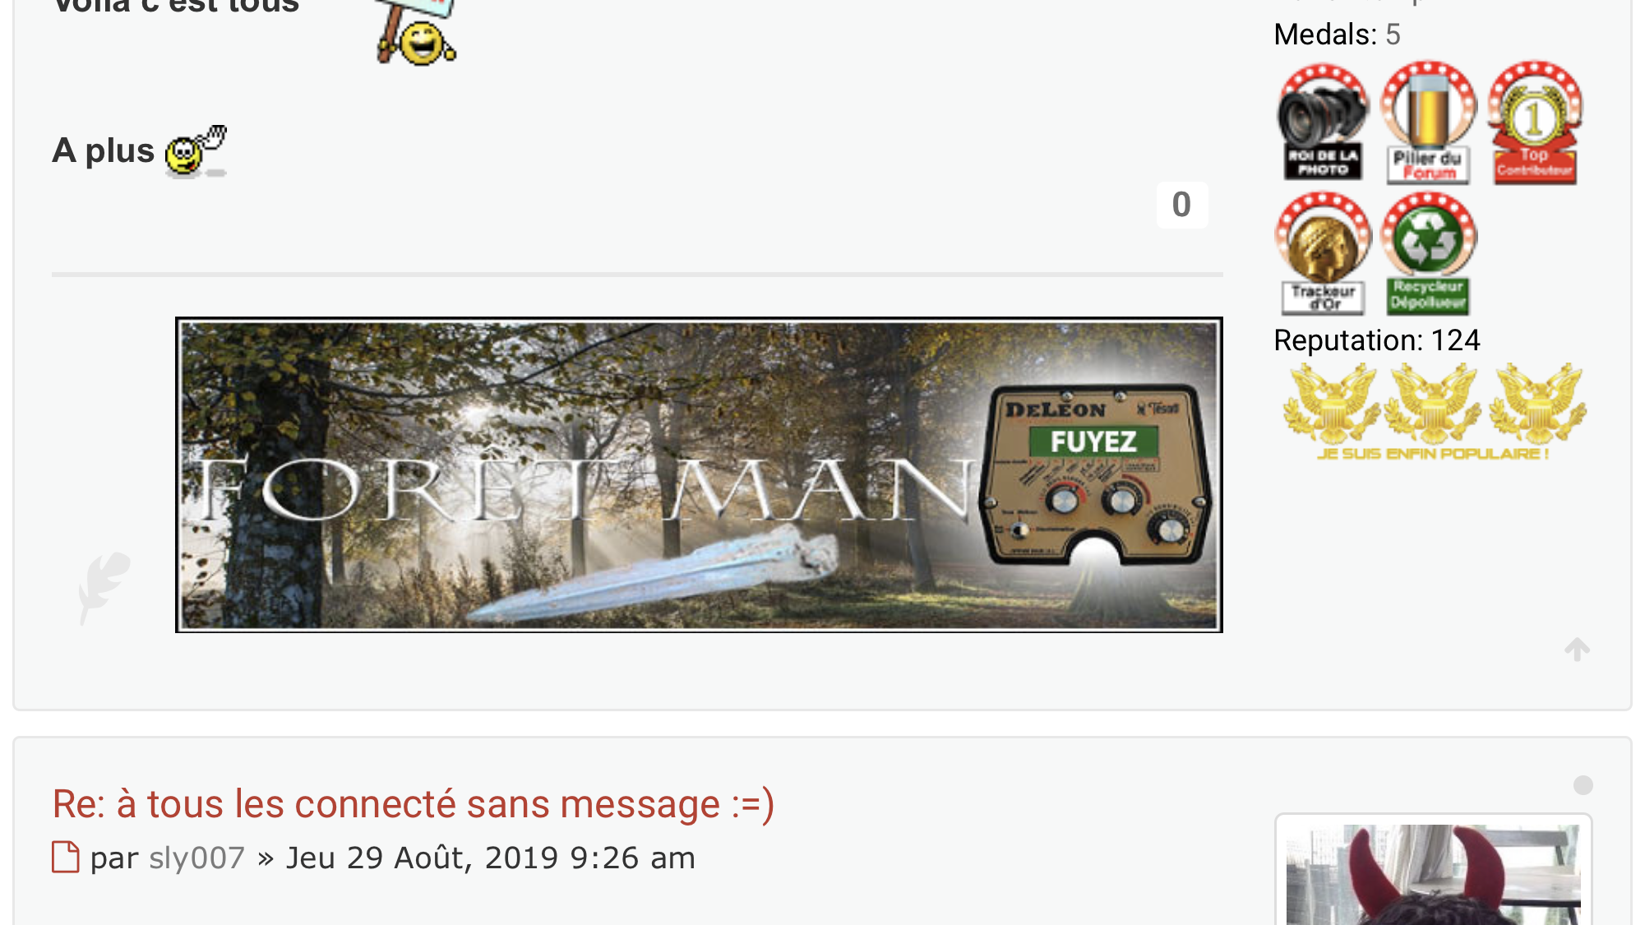The width and height of the screenshot is (1645, 925).
Task: Click the Pilier du Forum beer medal
Action: click(1429, 123)
